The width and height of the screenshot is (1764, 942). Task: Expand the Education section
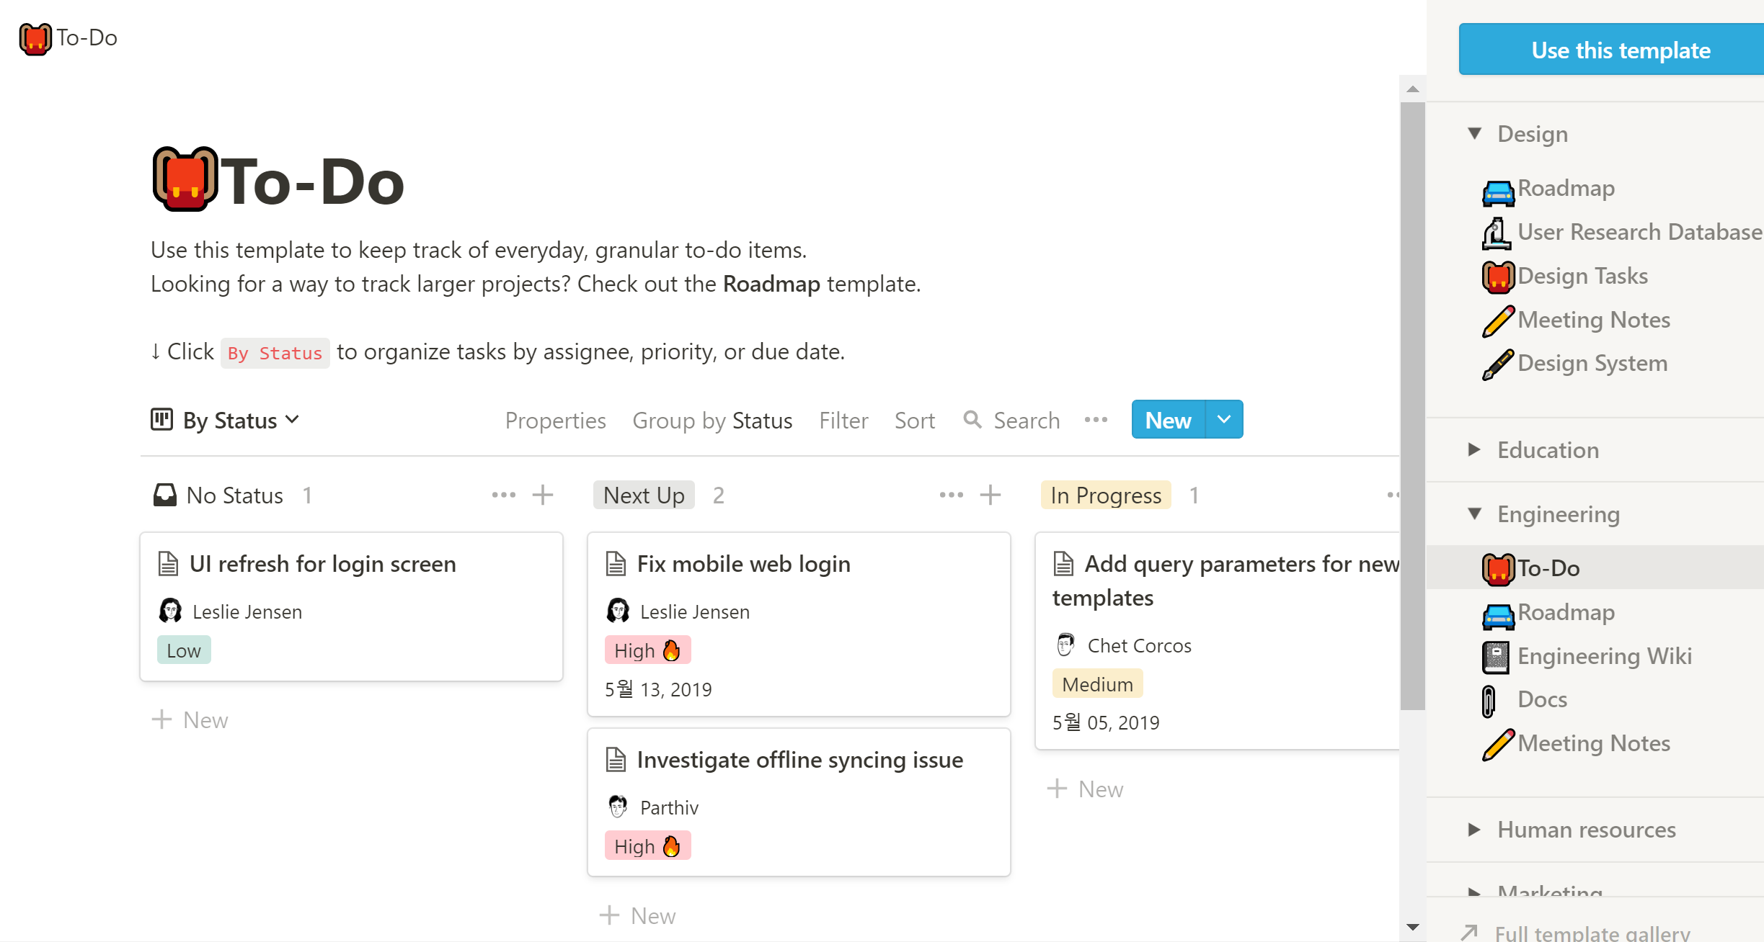[1475, 450]
